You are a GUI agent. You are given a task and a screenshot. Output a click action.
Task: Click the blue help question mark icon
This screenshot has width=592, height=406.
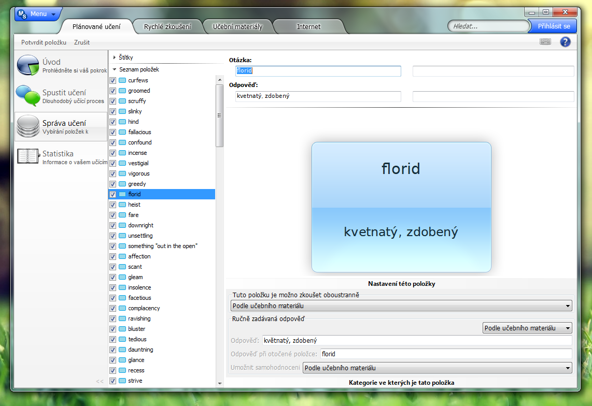(x=565, y=42)
